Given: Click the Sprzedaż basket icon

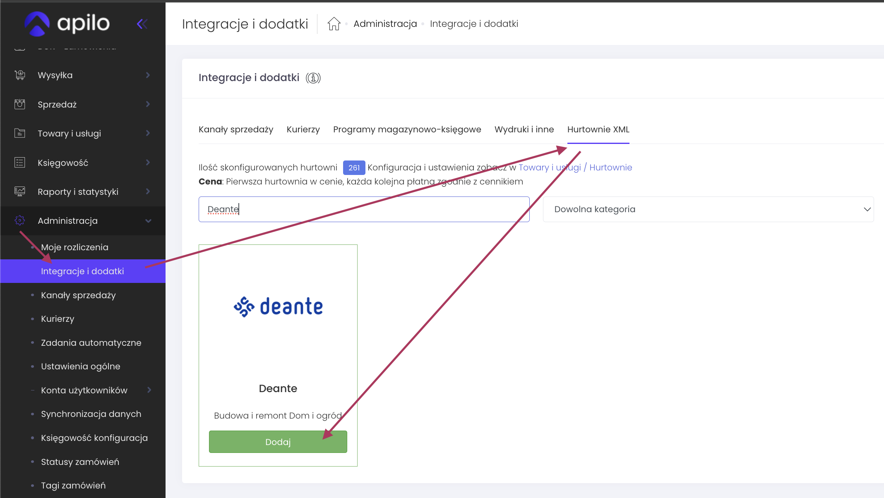Looking at the screenshot, I should (x=20, y=104).
